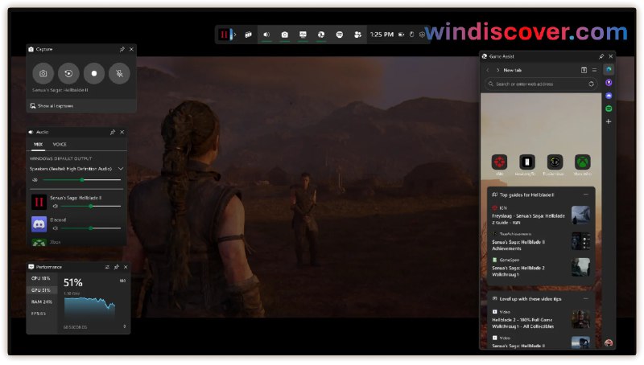Screen dimensions: 644x365
Task: Open more options for Top guides card
Action: click(x=586, y=195)
